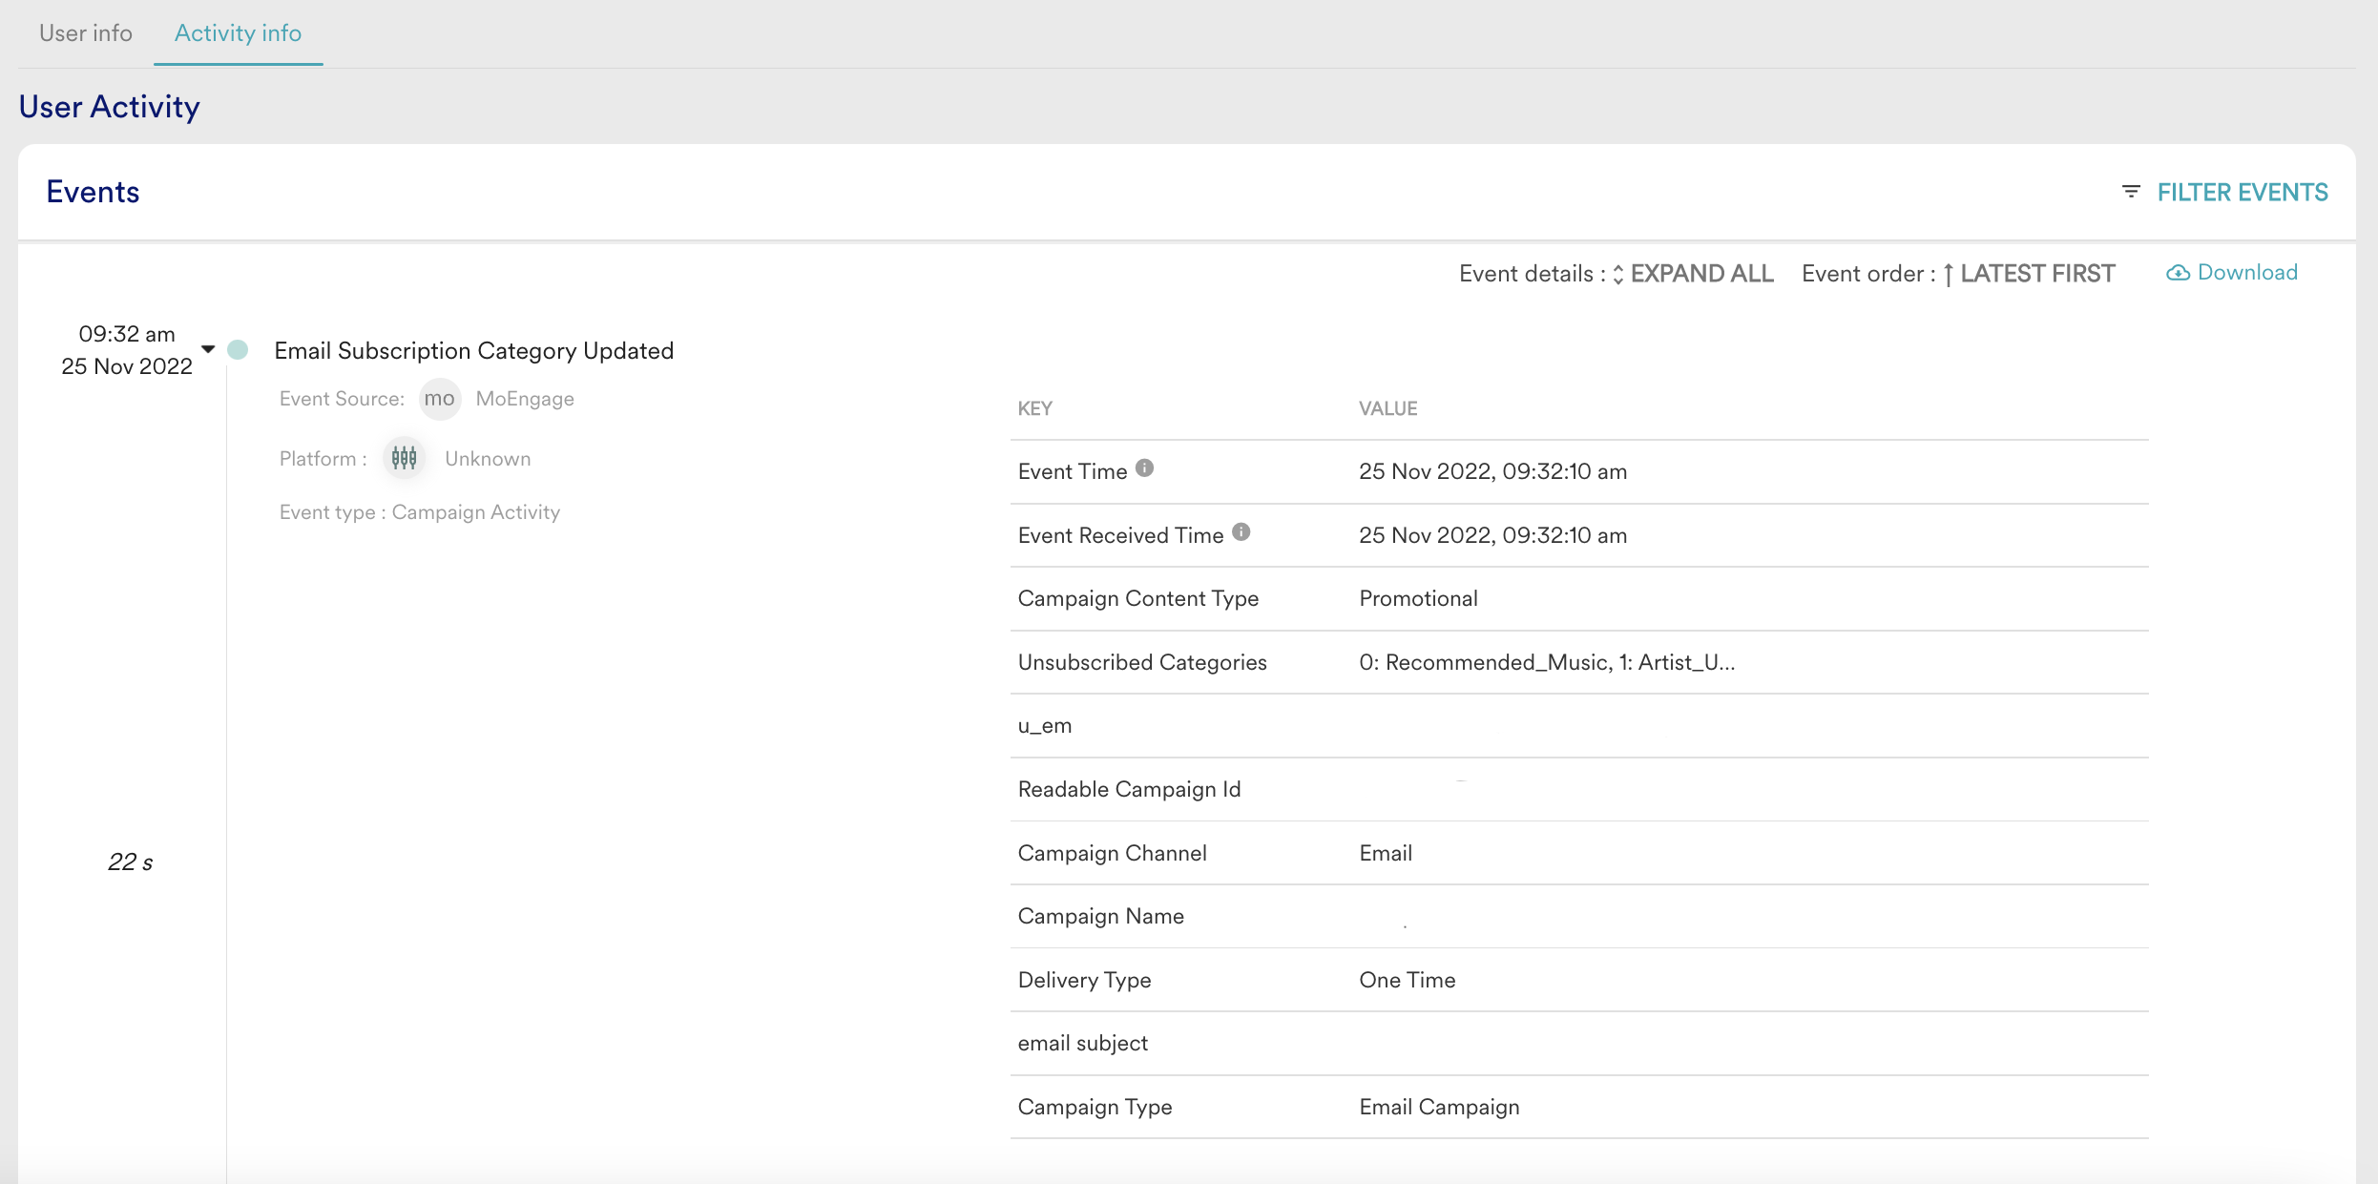Toggle the Latest First event order

(x=2036, y=274)
